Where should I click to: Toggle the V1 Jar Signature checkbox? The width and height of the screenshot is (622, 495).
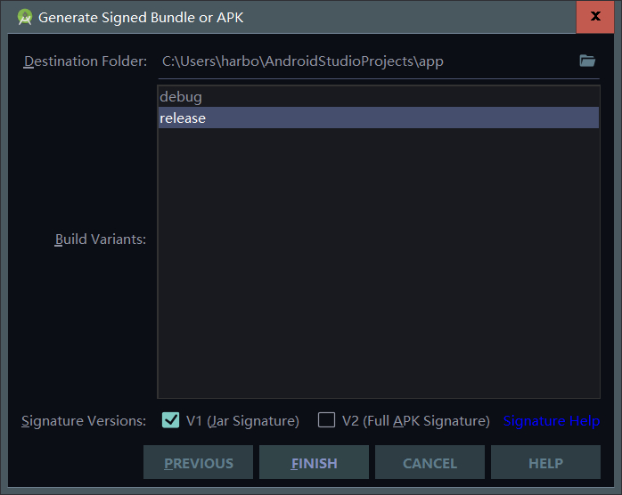[171, 420]
